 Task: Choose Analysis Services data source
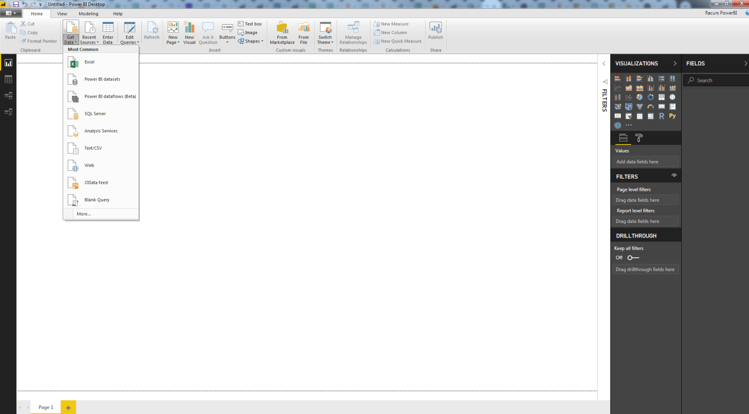101,131
